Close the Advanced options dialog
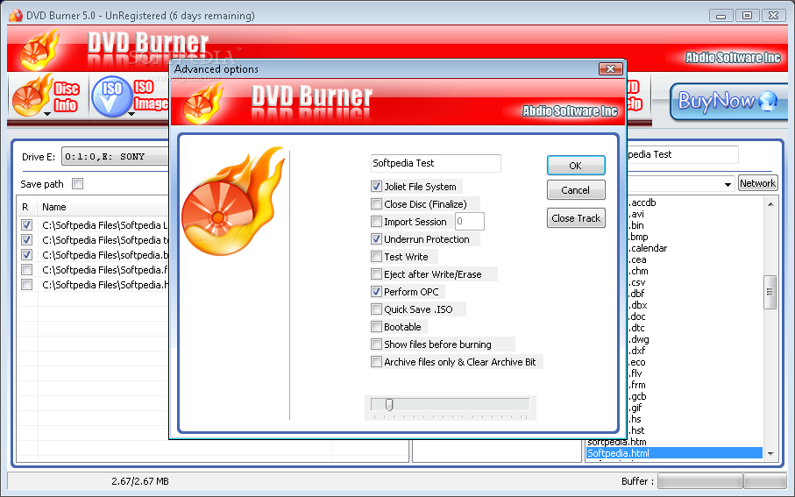Viewport: 795px width, 497px height. pyautogui.click(x=610, y=68)
